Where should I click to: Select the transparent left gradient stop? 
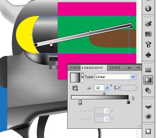point(80,102)
